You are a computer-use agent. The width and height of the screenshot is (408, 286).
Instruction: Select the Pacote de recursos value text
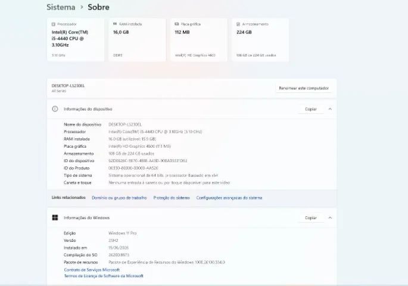tap(167, 262)
